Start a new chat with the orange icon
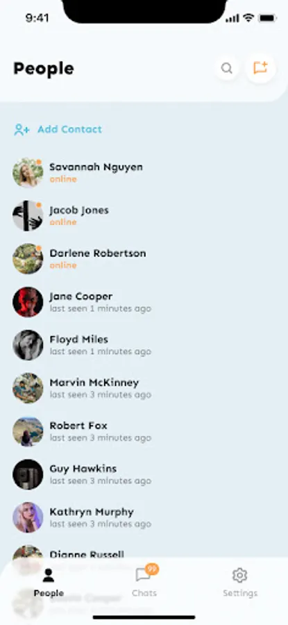The width and height of the screenshot is (288, 625). 260,68
